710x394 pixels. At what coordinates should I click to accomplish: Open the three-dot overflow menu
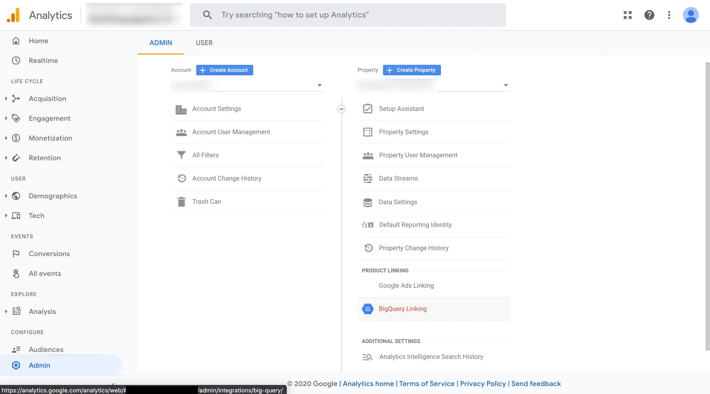pos(669,15)
